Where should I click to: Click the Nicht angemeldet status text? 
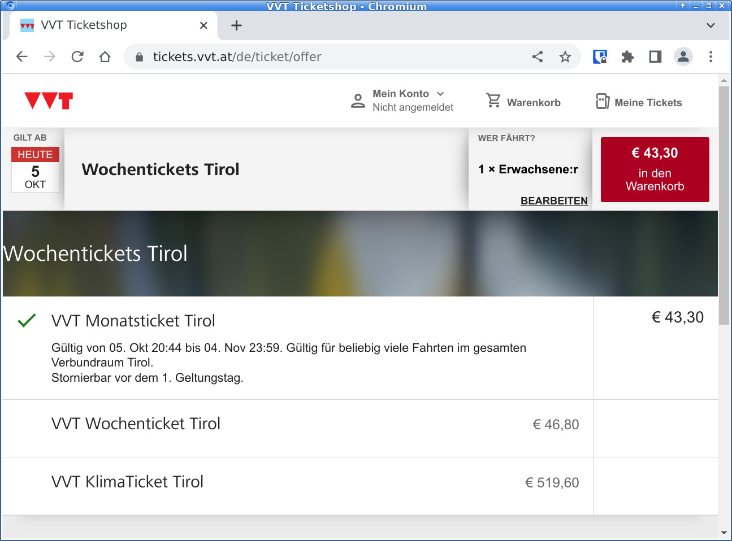[413, 107]
